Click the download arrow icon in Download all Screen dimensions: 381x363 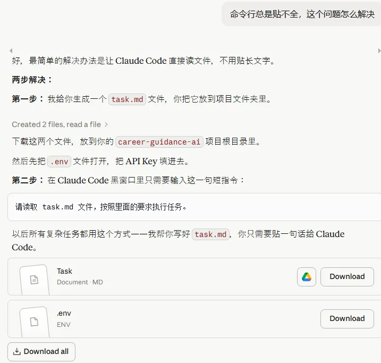point(17,352)
